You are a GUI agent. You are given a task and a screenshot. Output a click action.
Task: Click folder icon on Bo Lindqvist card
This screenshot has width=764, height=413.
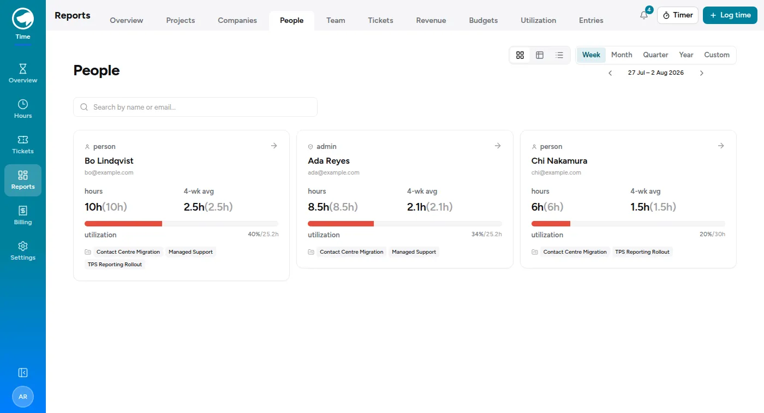point(88,252)
